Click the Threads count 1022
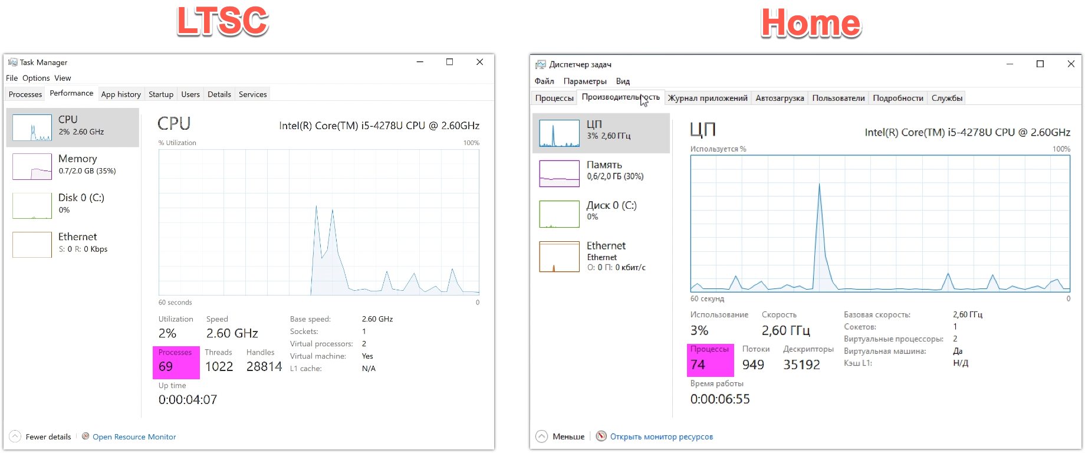This screenshot has width=1085, height=453. [219, 366]
